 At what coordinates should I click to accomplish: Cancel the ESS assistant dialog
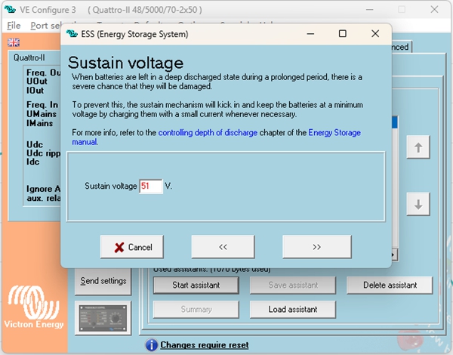click(x=132, y=247)
